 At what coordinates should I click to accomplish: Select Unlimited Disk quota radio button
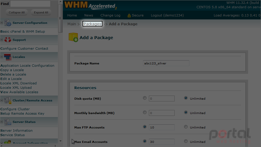click(186, 98)
